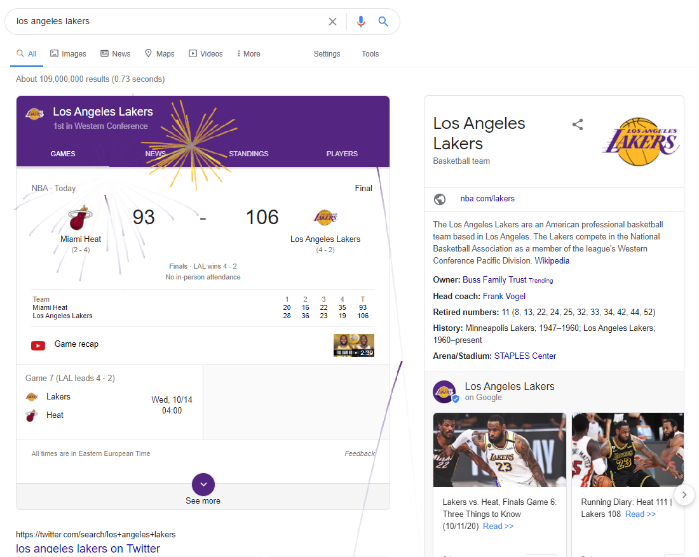Click the Feedback link under the scoreboard
This screenshot has height=557, width=699.
tap(360, 453)
